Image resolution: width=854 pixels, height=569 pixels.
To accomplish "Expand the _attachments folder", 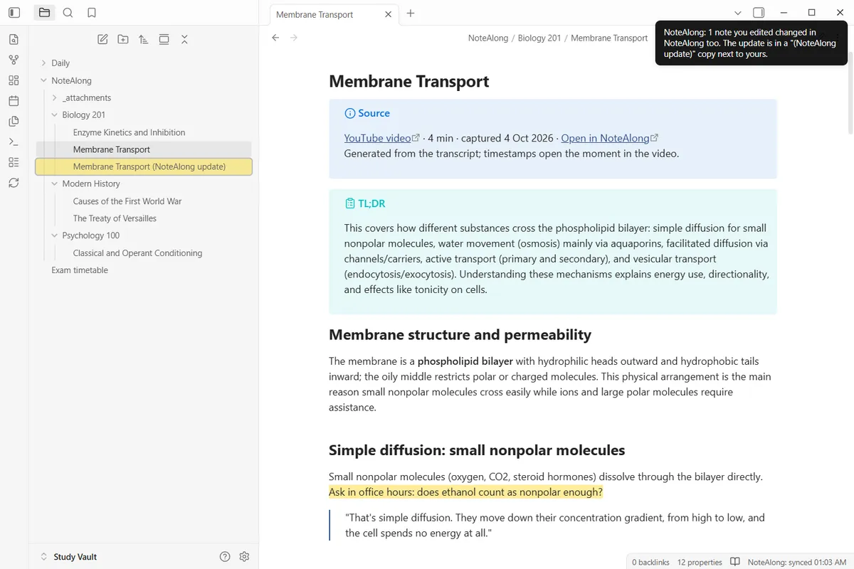I will tap(55, 97).
